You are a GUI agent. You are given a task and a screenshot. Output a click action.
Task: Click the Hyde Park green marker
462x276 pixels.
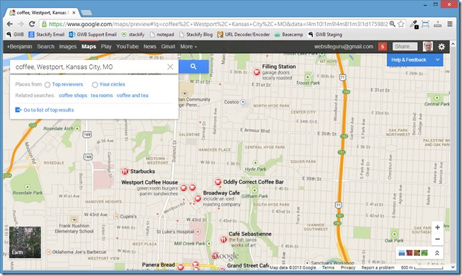[x=255, y=162]
